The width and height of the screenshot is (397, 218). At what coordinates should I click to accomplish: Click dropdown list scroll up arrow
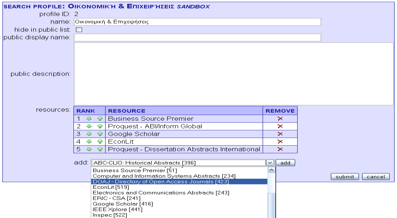click(x=271, y=170)
